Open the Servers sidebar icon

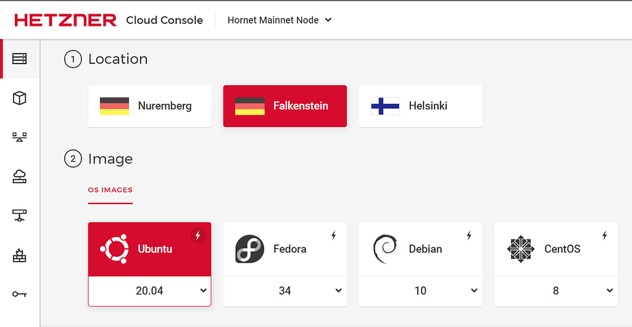[x=19, y=59]
